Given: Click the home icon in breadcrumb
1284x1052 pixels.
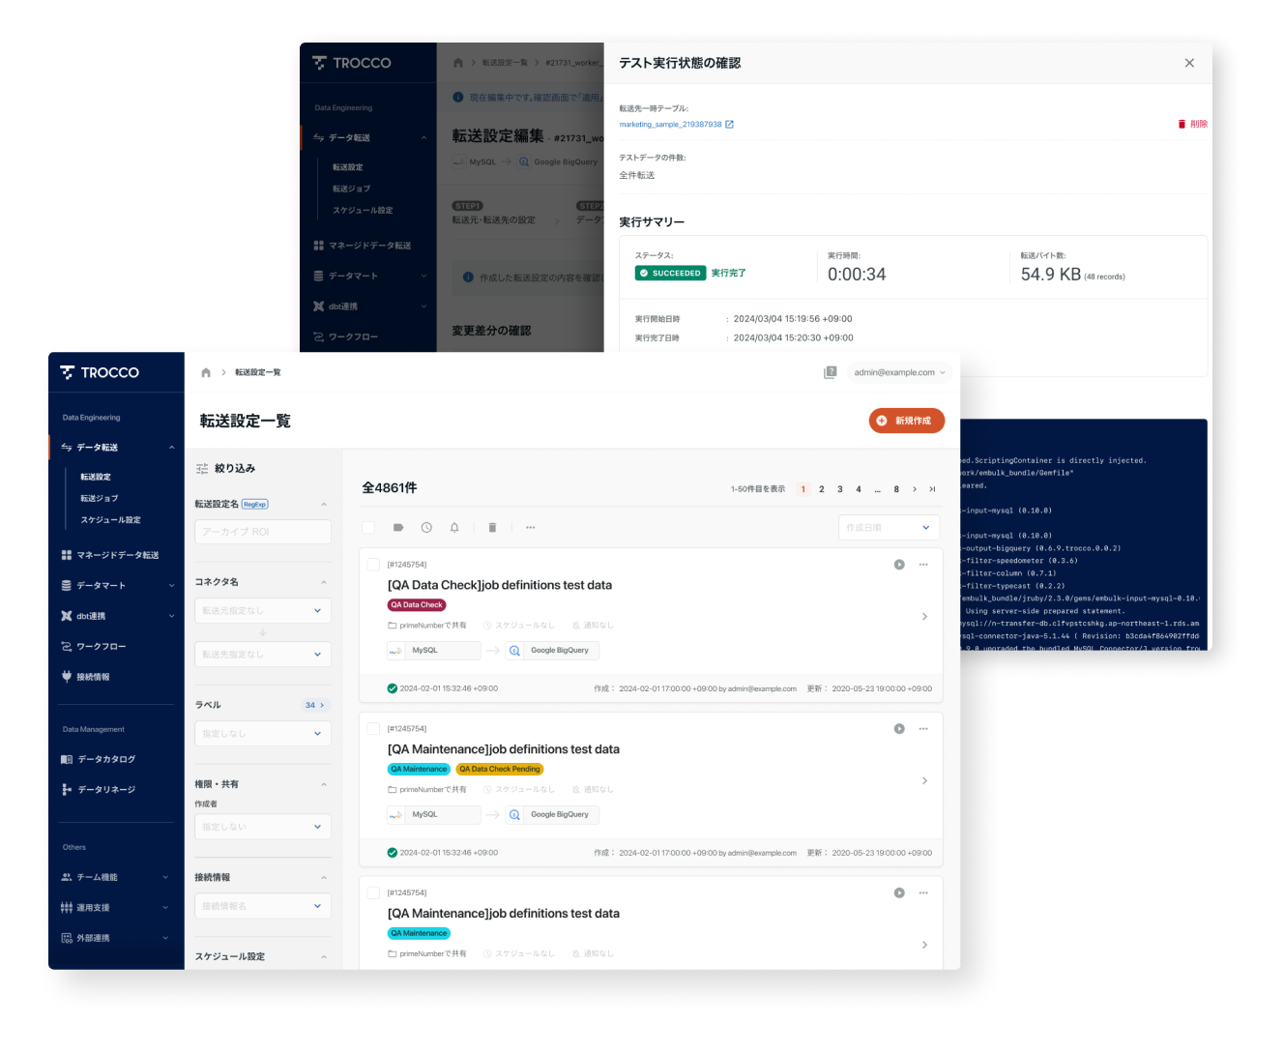Looking at the screenshot, I should tap(206, 373).
